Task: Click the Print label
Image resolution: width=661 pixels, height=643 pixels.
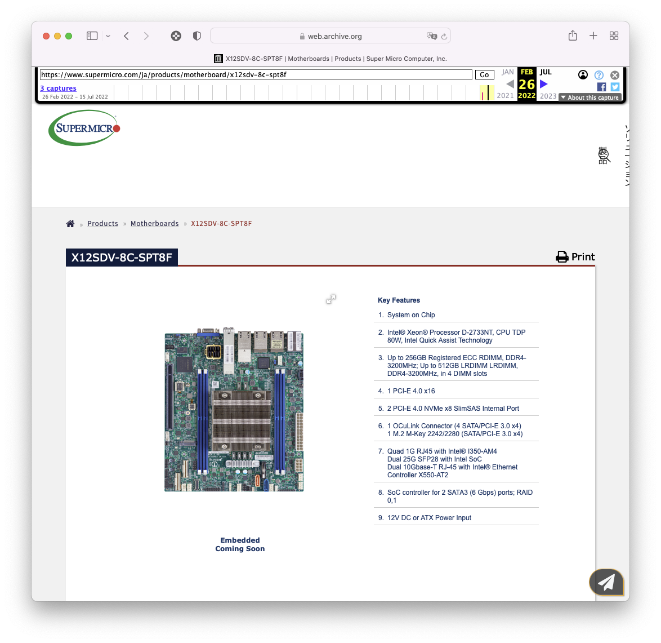Action: (x=583, y=256)
